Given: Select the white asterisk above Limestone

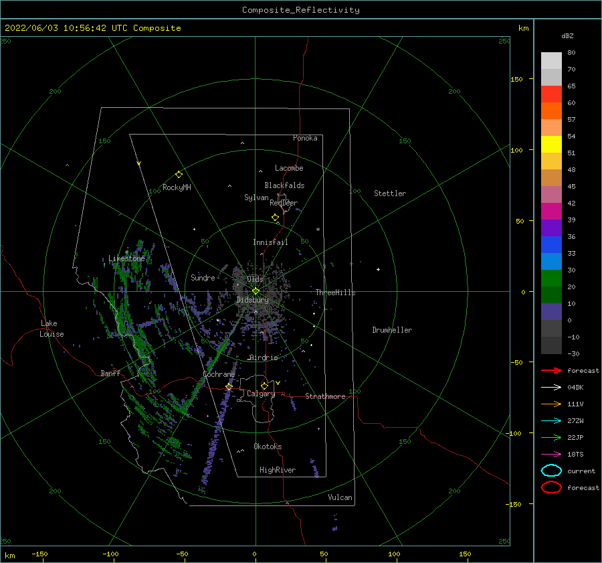Looking at the screenshot, I should coord(126,252).
